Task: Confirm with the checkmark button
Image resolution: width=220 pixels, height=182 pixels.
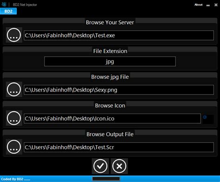Action: click(x=100, y=166)
